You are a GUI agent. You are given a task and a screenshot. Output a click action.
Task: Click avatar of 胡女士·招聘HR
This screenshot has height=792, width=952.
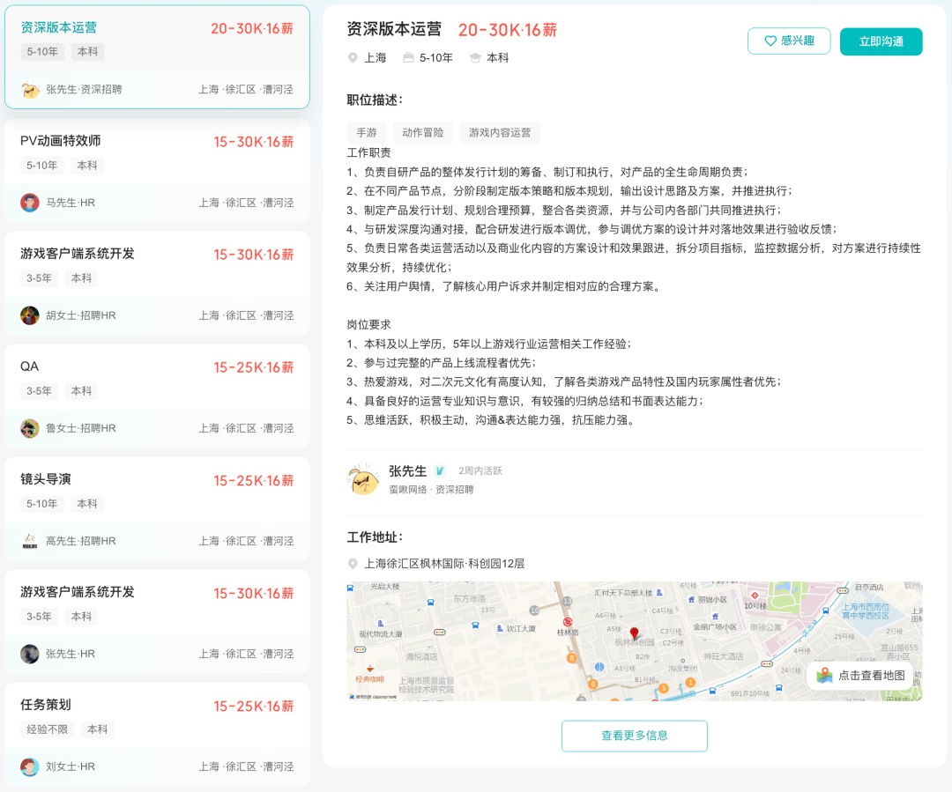click(30, 315)
